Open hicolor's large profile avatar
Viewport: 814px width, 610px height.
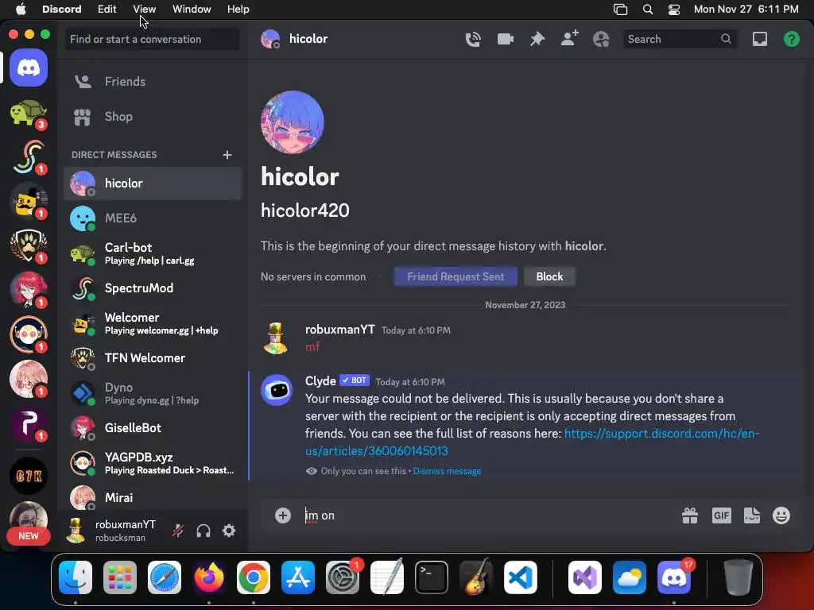tap(293, 122)
